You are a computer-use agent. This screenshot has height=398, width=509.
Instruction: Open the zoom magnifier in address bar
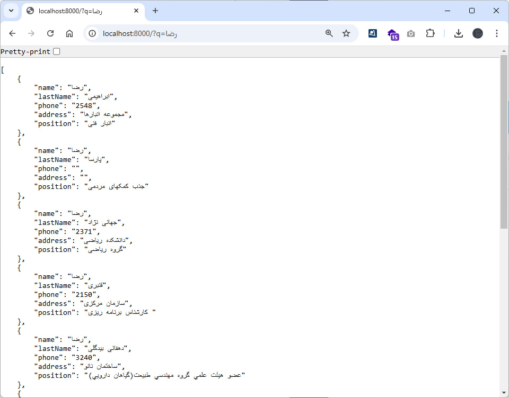329,33
